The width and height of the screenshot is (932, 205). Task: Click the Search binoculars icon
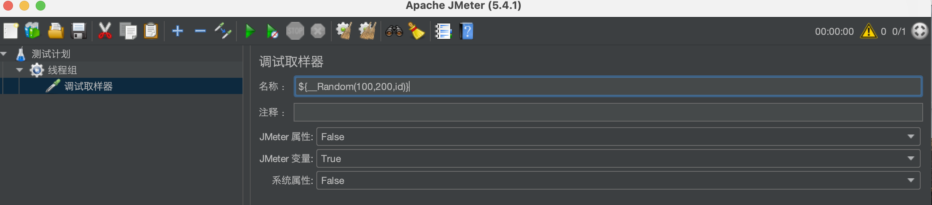394,31
